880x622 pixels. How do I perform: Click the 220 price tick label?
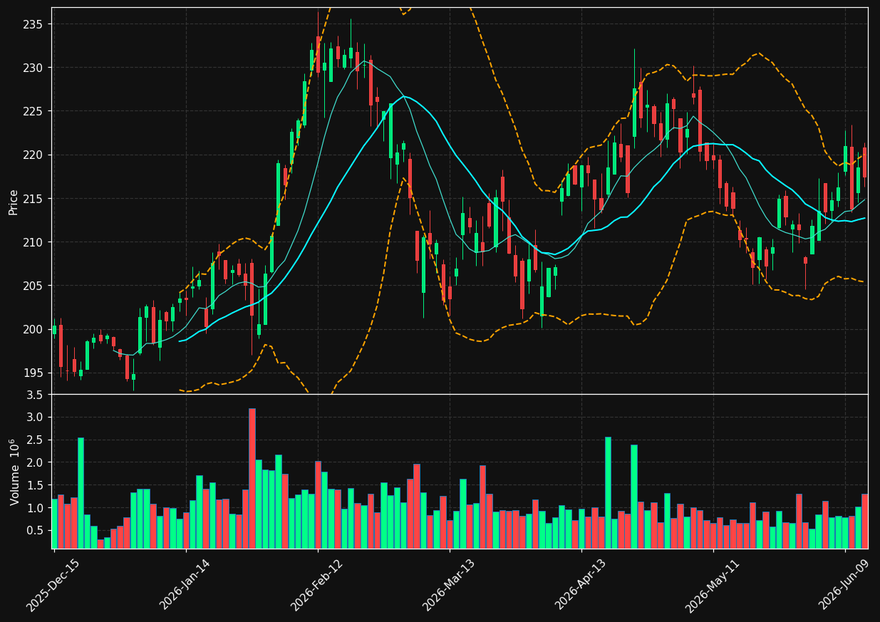coord(34,155)
